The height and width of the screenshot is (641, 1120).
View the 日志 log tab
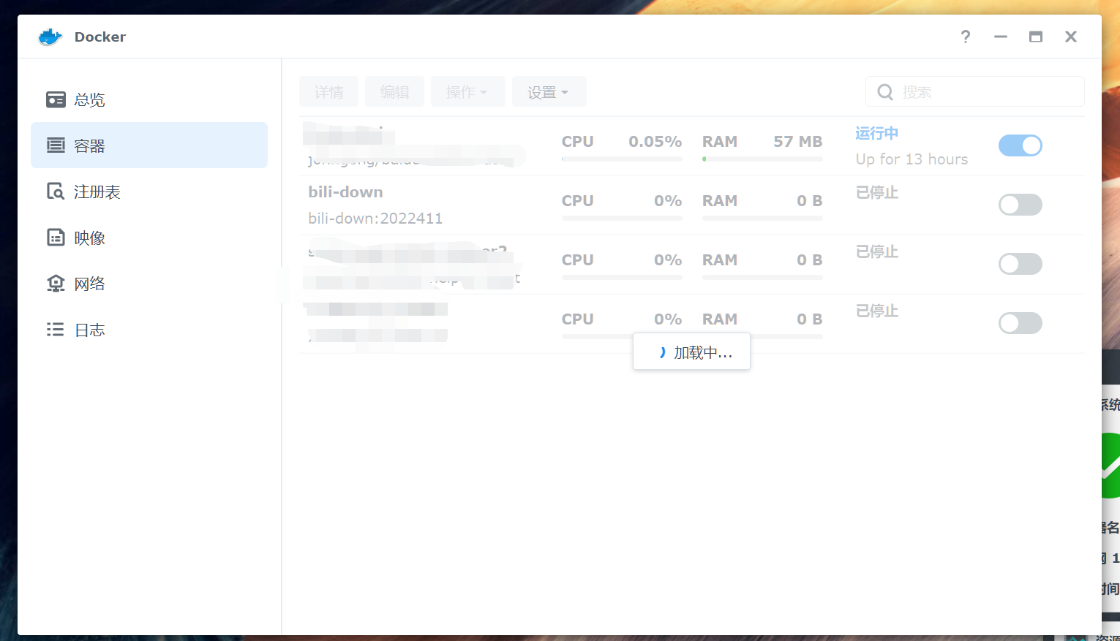click(x=149, y=330)
